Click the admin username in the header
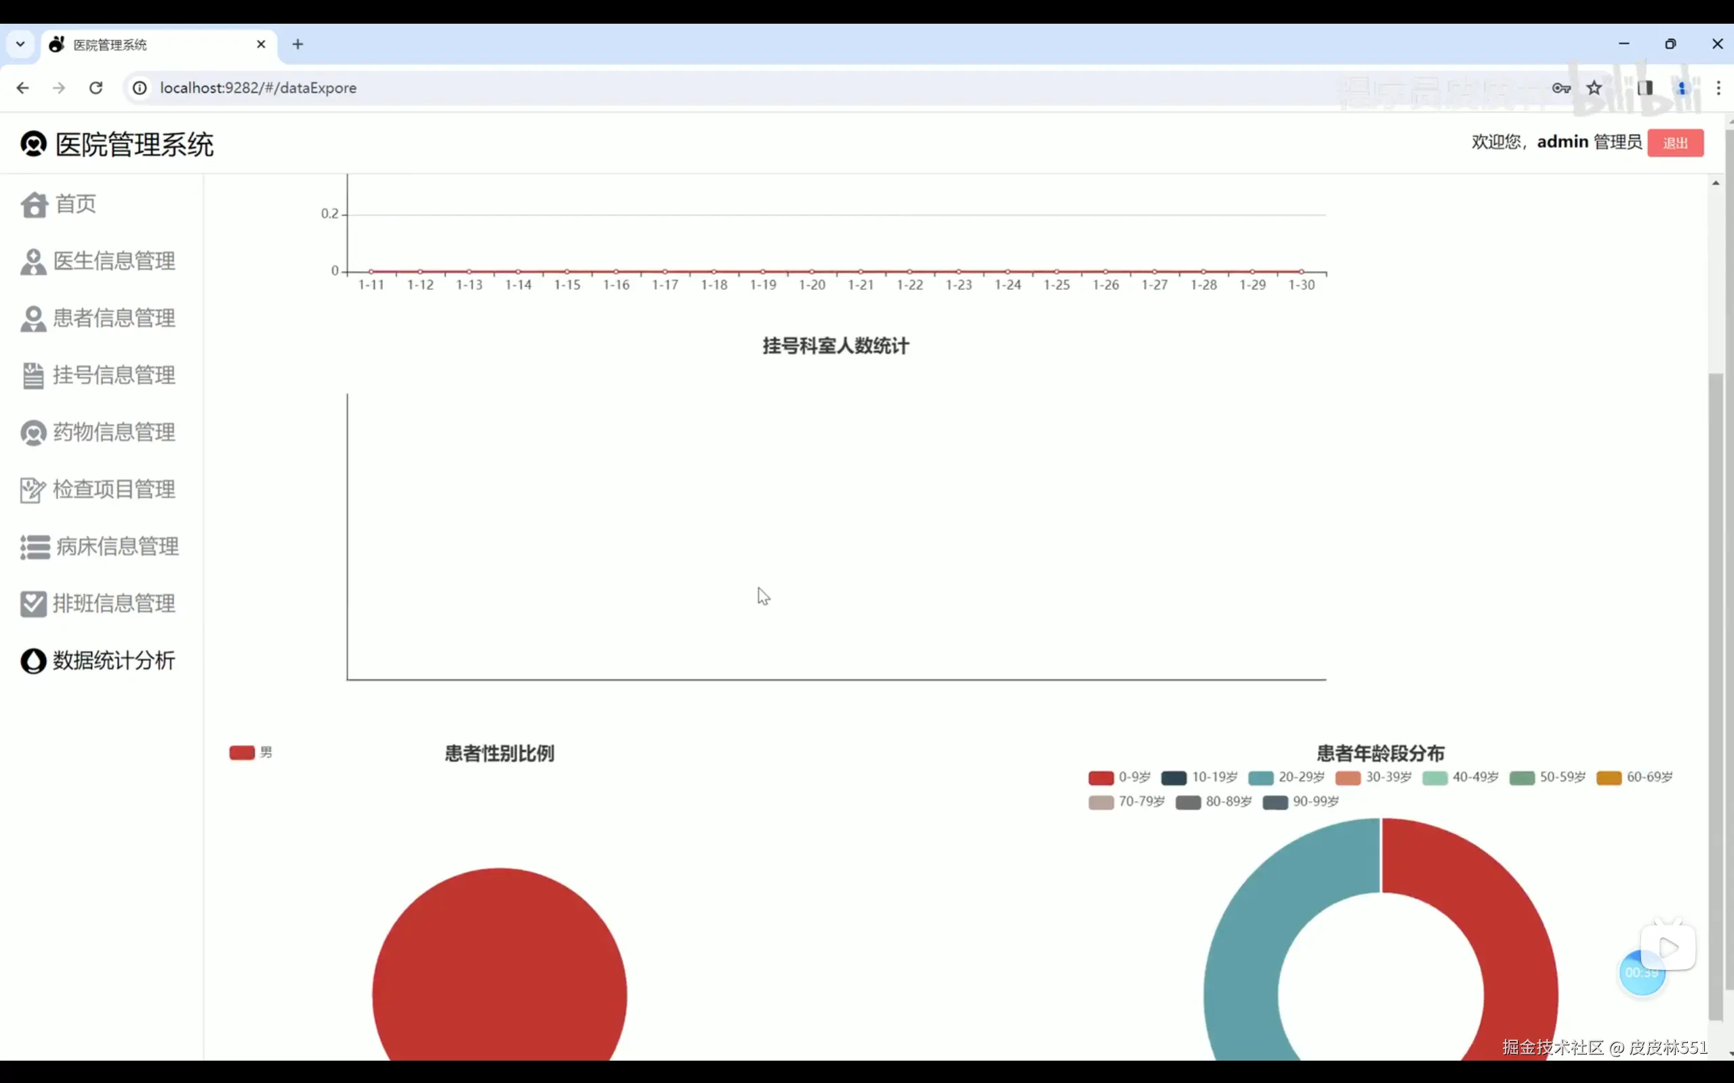The image size is (1734, 1083). click(x=1563, y=142)
